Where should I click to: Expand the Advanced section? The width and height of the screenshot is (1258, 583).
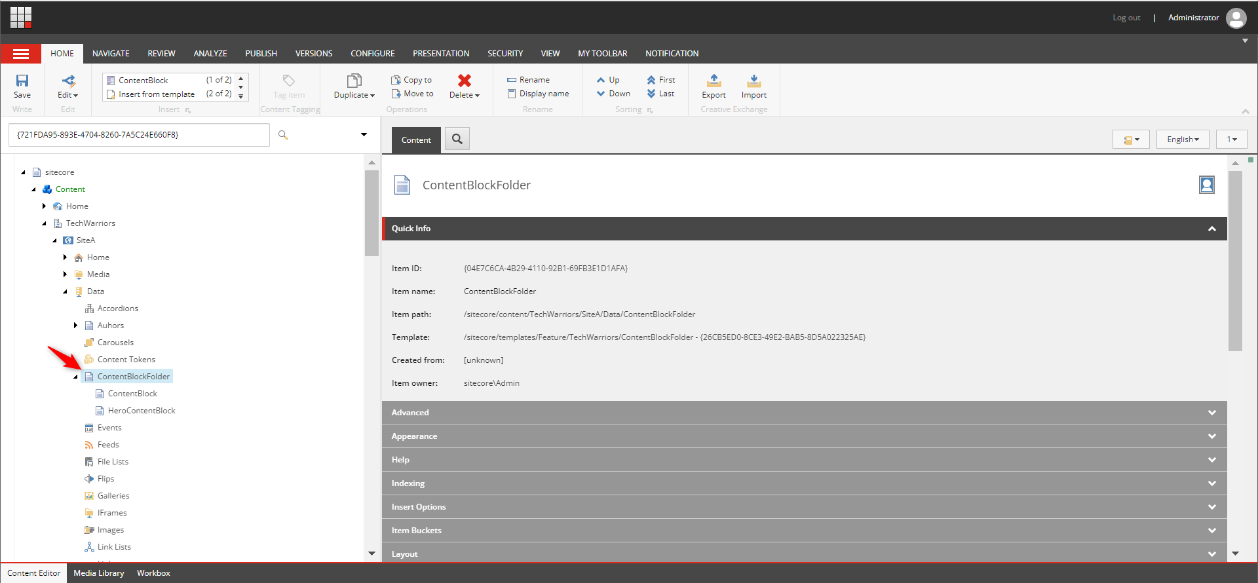point(1212,413)
